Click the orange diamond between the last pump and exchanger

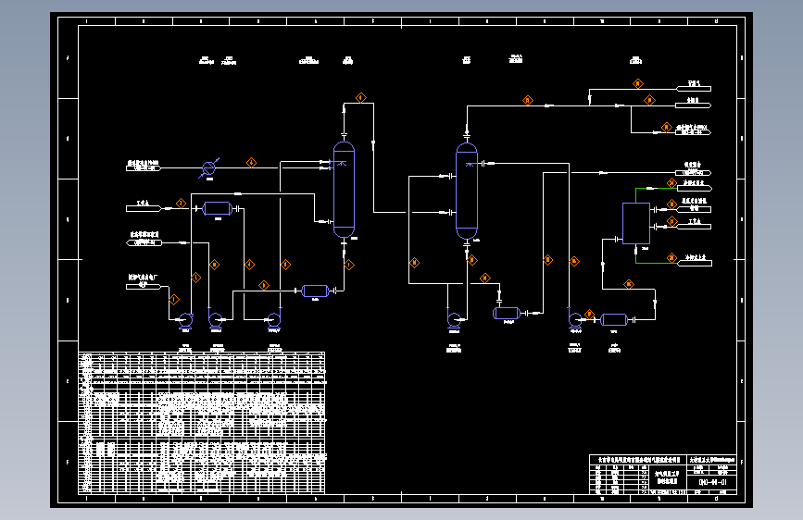pyautogui.click(x=589, y=314)
